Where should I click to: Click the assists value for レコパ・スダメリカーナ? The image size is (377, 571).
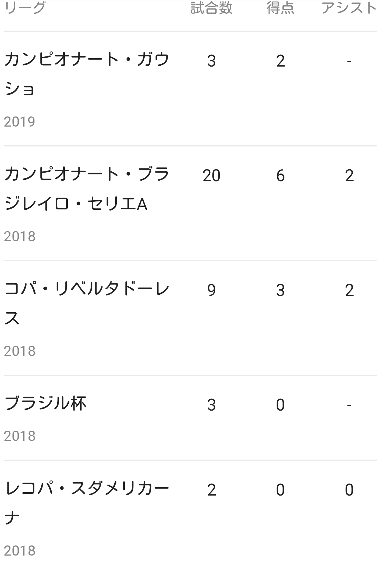pos(349,490)
